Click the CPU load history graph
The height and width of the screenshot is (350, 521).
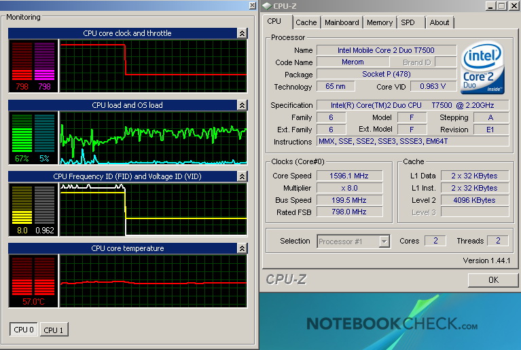(154, 138)
